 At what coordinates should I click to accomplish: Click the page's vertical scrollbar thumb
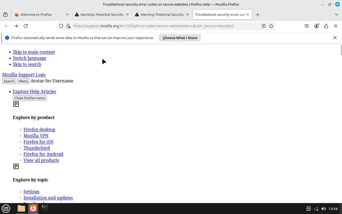[341, 50]
